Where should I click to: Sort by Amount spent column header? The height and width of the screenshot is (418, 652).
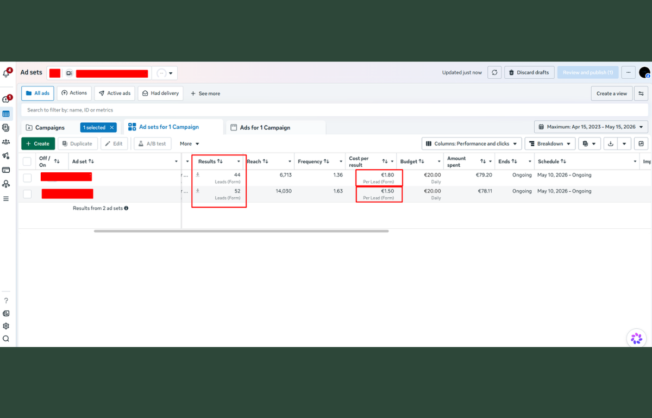pyautogui.click(x=467, y=161)
